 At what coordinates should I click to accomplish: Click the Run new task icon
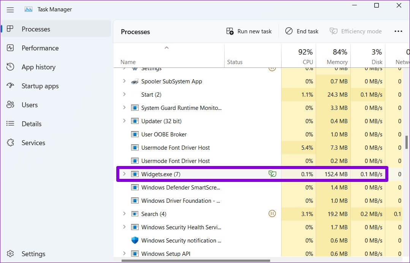tap(230, 31)
